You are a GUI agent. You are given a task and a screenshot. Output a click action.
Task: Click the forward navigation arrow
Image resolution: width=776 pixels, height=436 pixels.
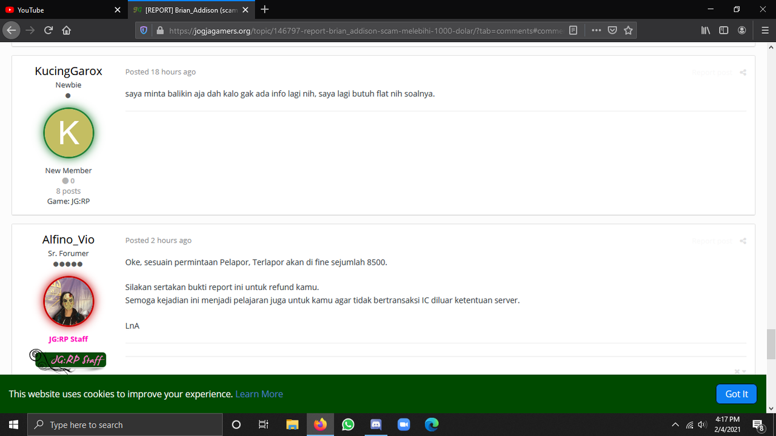(x=30, y=30)
